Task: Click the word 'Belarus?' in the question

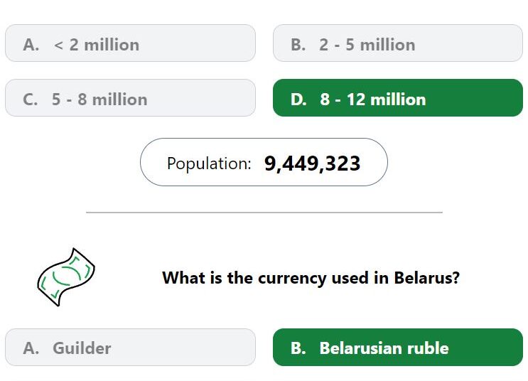Action: [426, 278]
